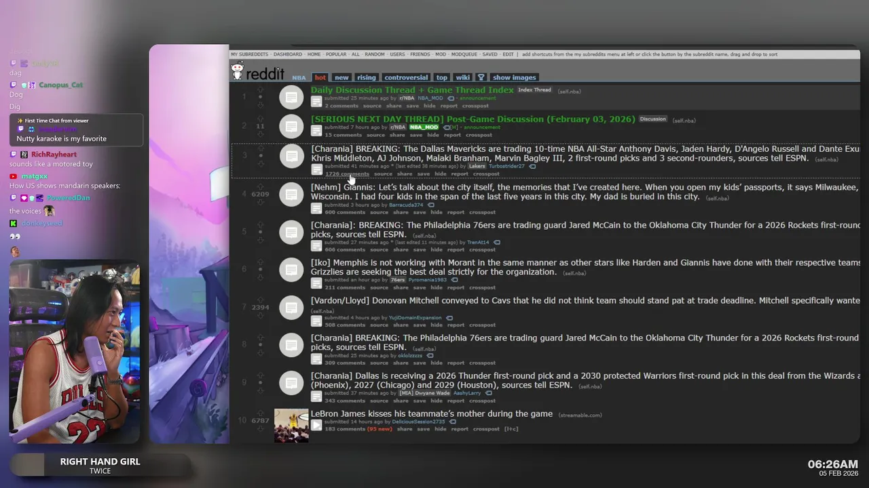Click self-post icon of Daily Discussion Thread
This screenshot has width=869, height=488.
pyautogui.click(x=291, y=97)
